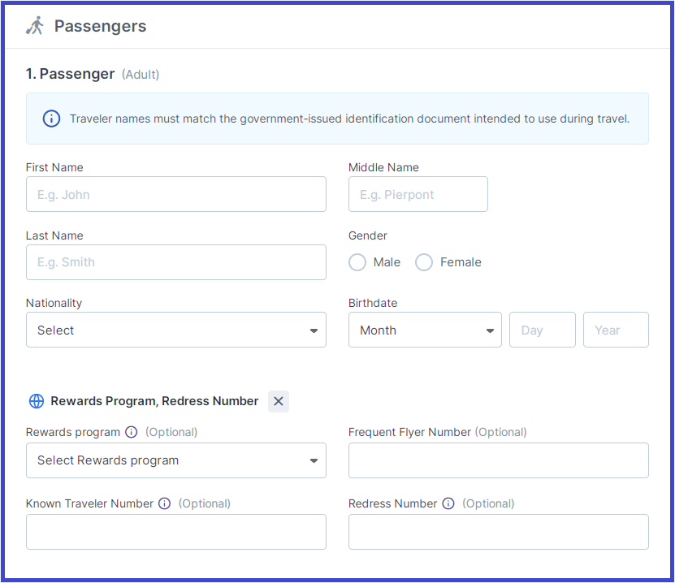Click the birthdate Year field
Image resolution: width=675 pixels, height=583 pixels.
point(615,330)
